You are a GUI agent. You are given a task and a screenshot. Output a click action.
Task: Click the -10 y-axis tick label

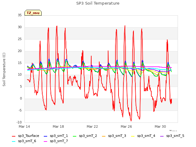tap(19, 122)
